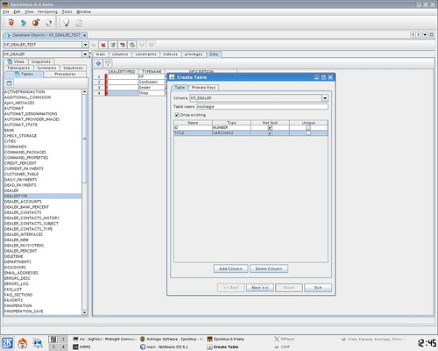Click the Next >> button
438x351 pixels.
260,288
